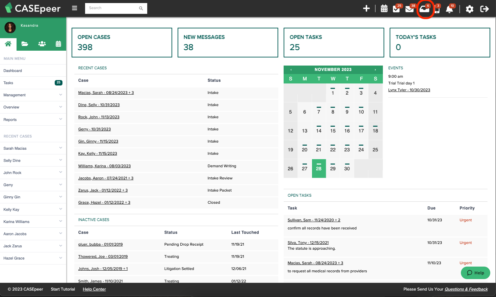The image size is (496, 297).
Task: Open Questions & Feedback link
Action: point(466,289)
